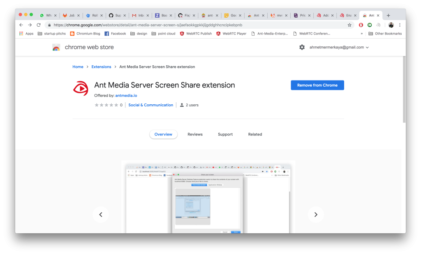The image size is (421, 255).
Task: Open the Chrome three-dot menu
Action: click(x=400, y=25)
